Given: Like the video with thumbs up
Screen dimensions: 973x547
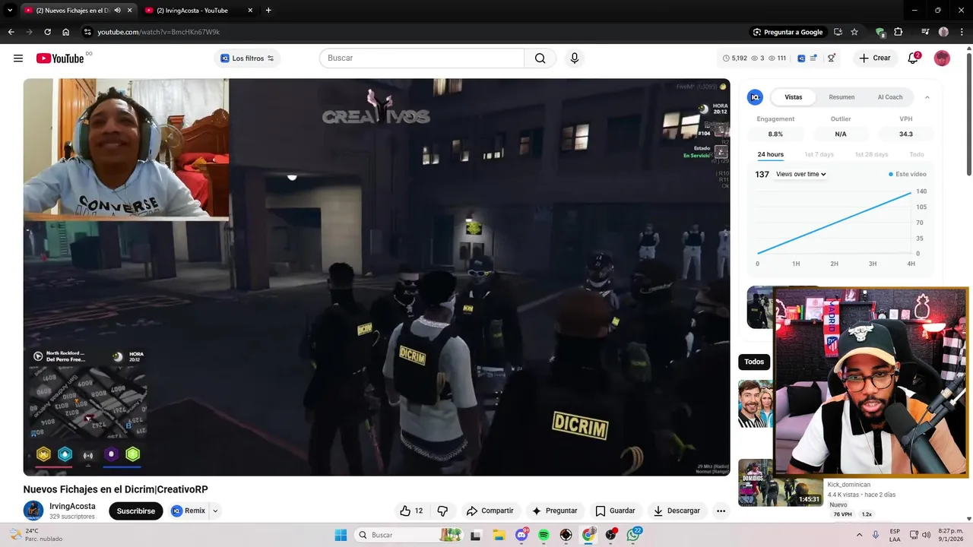Looking at the screenshot, I should (x=411, y=511).
